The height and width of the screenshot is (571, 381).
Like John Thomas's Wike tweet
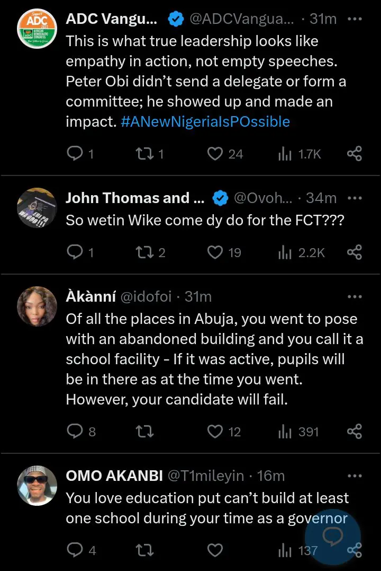(215, 252)
